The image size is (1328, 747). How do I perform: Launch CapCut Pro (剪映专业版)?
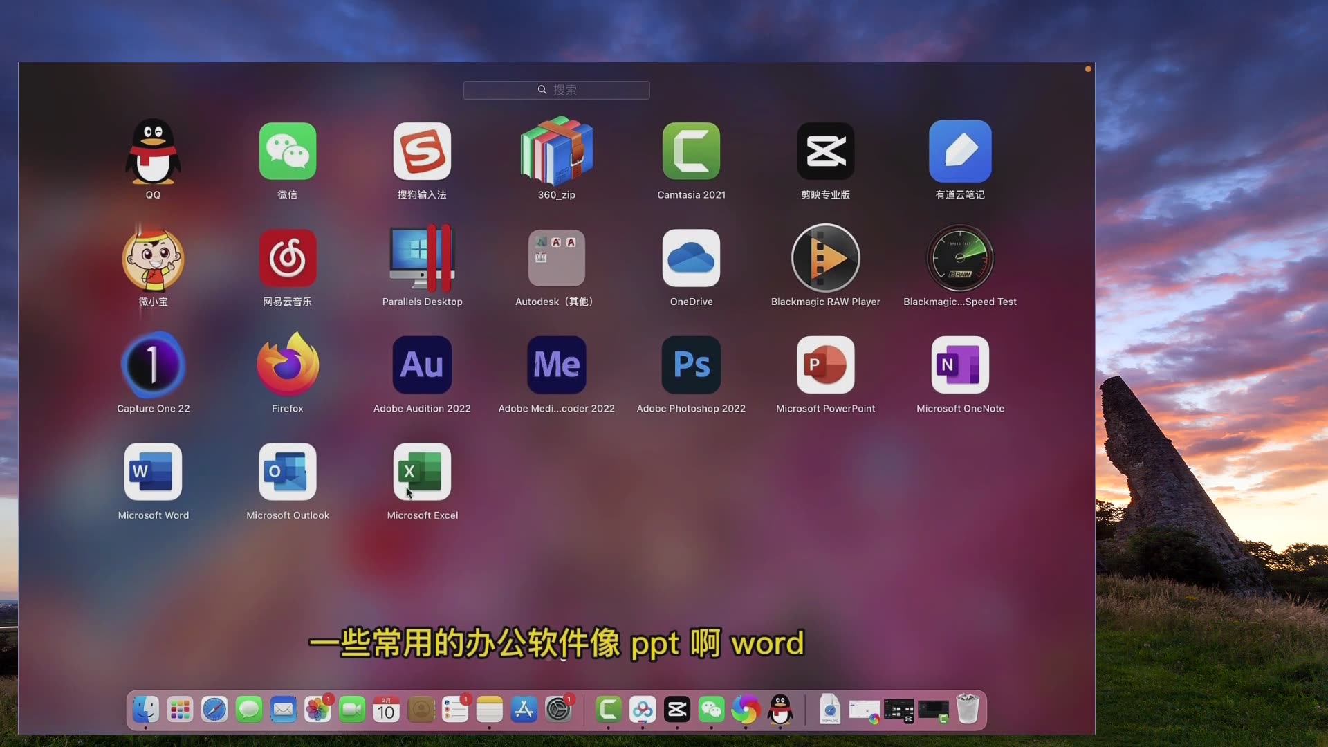(826, 151)
